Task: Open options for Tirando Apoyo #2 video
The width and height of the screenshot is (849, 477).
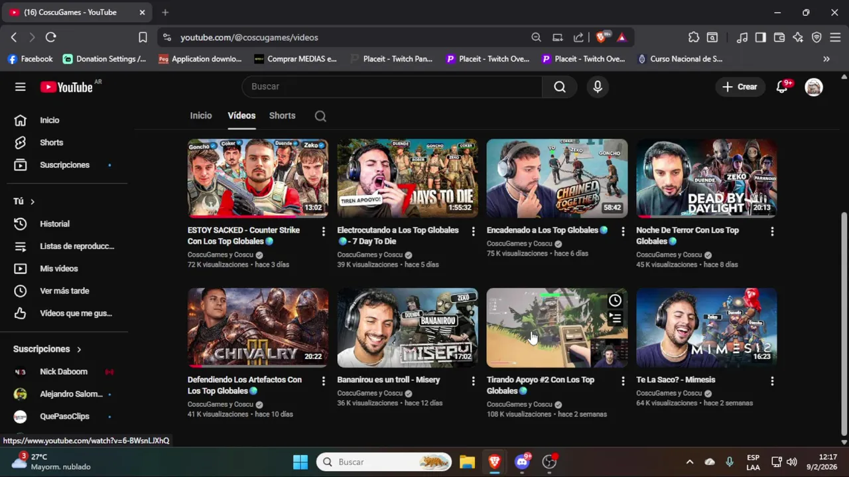Action: [x=623, y=381]
